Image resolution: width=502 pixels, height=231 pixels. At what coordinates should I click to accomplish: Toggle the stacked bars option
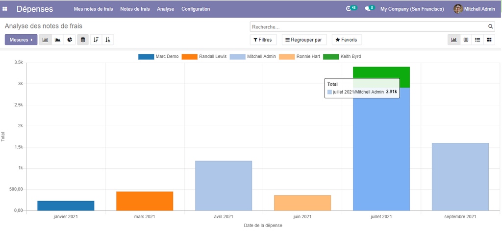[x=83, y=40]
